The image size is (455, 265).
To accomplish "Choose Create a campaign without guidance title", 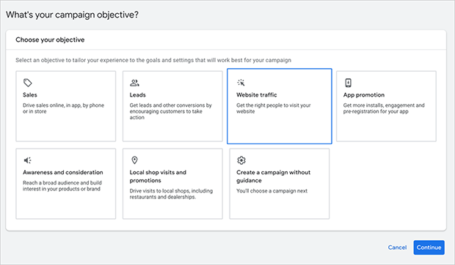I will 273,176.
